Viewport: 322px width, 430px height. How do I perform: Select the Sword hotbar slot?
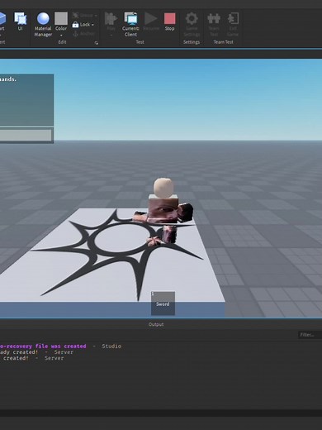click(163, 303)
